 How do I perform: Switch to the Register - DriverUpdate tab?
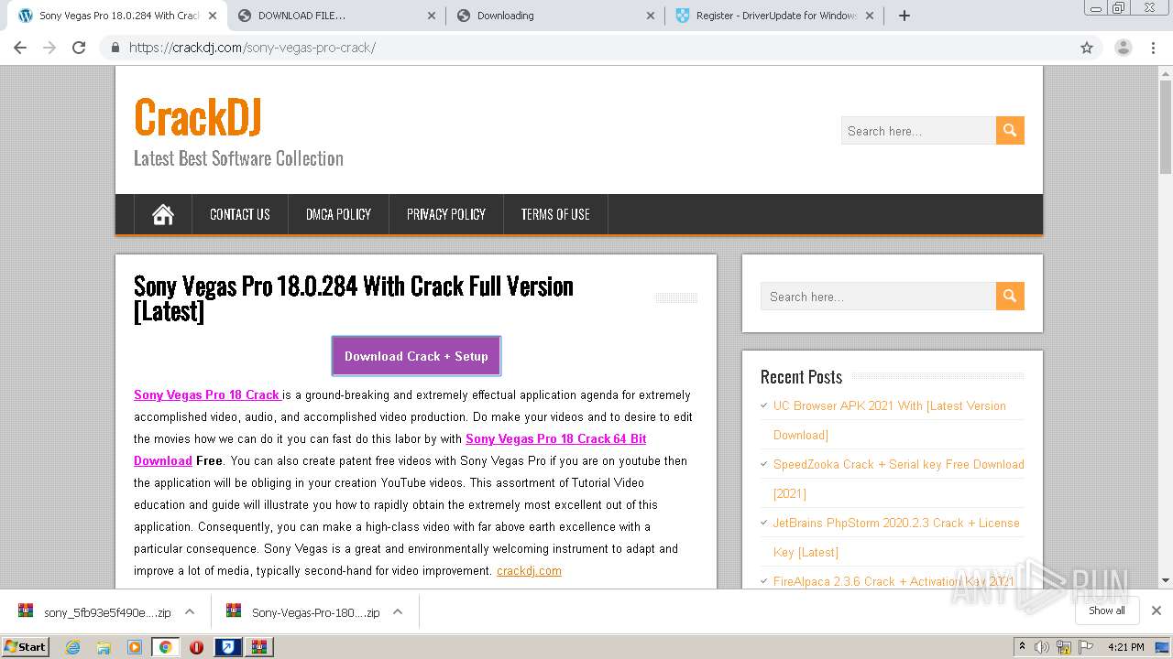(x=776, y=16)
